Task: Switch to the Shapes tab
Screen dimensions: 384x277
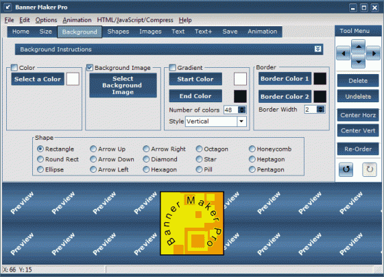Action: coord(118,32)
